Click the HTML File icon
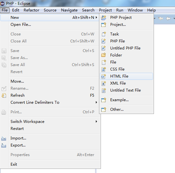Image resolution: width=175 pixels, height=173 pixels. coord(103,76)
